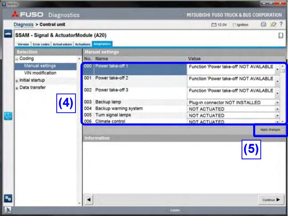Click the Apply changes button
The height and width of the screenshot is (216, 288).
point(270,130)
